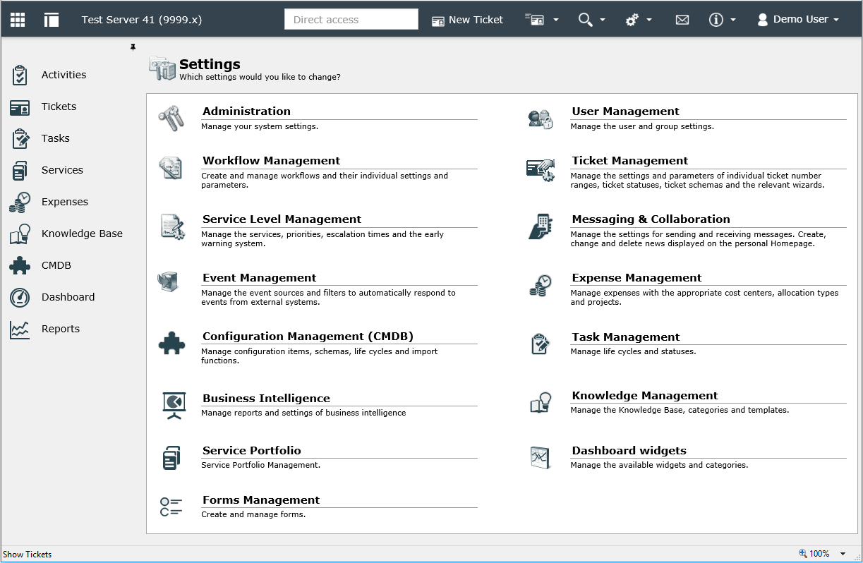Open the app grid launcher icon
The height and width of the screenshot is (563, 863).
click(18, 20)
